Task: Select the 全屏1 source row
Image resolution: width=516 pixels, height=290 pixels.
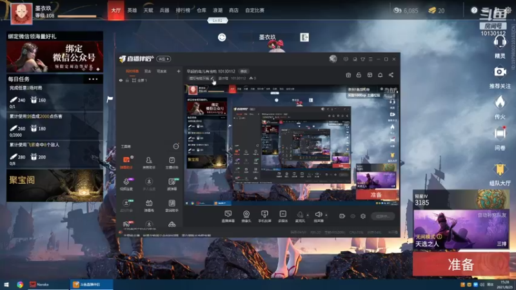Action: pyautogui.click(x=150, y=80)
